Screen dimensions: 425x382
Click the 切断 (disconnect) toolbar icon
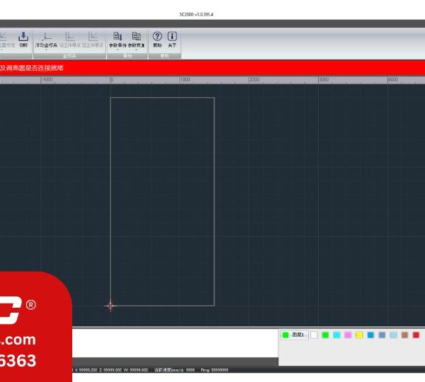23,40
